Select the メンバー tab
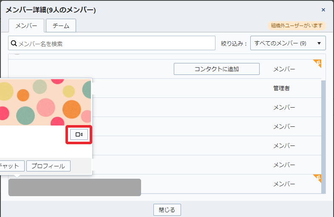This screenshot has width=334, height=217. pyautogui.click(x=26, y=26)
